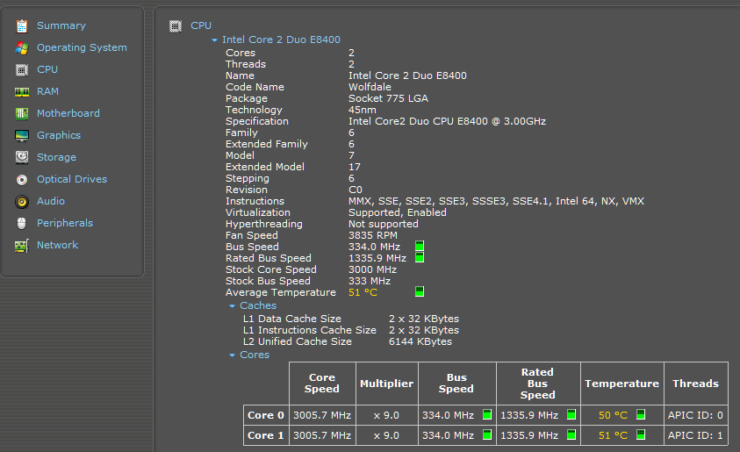
Task: Click the Stock Core Speed value 3000 MHz
Action: click(x=372, y=269)
